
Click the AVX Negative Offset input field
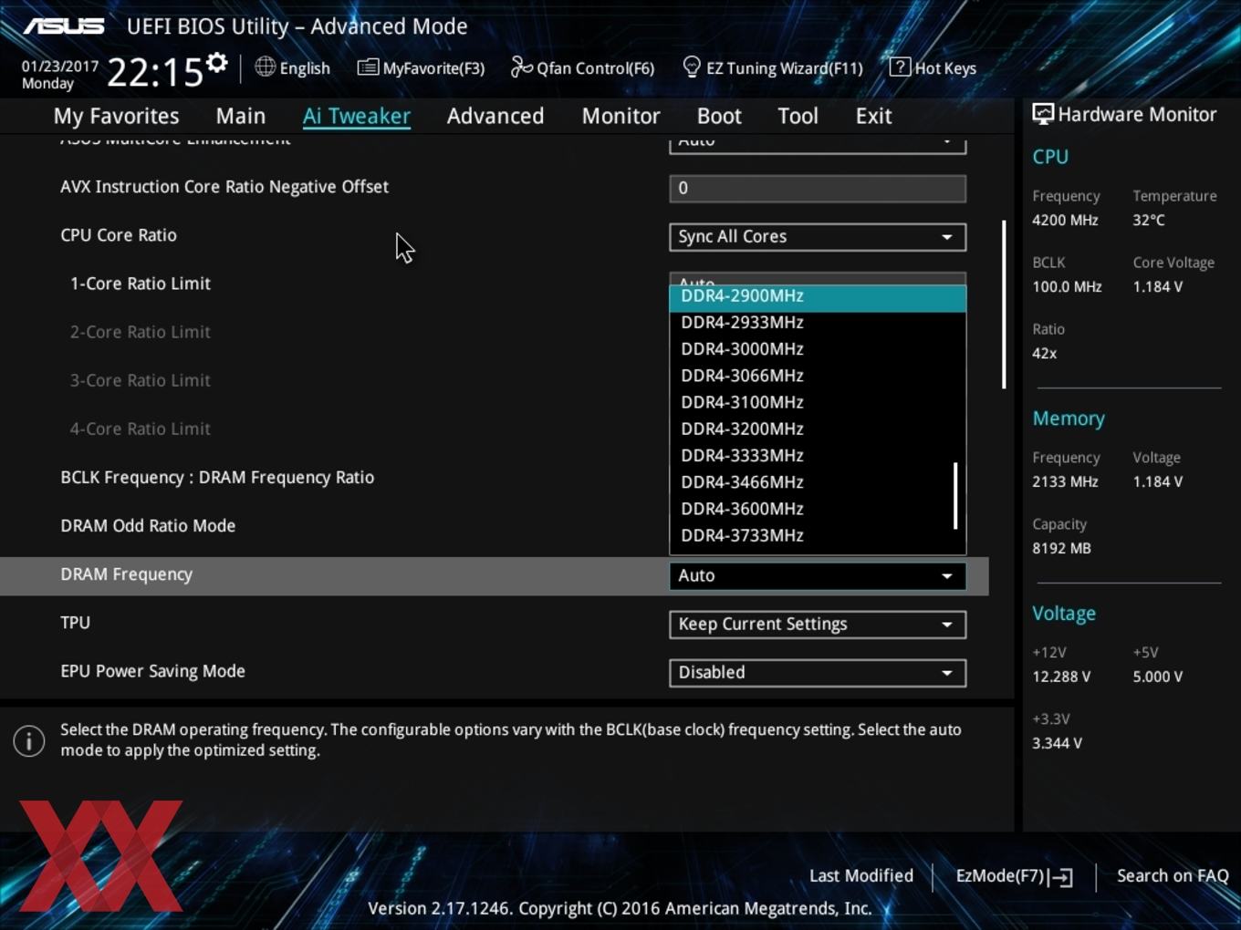coord(818,189)
